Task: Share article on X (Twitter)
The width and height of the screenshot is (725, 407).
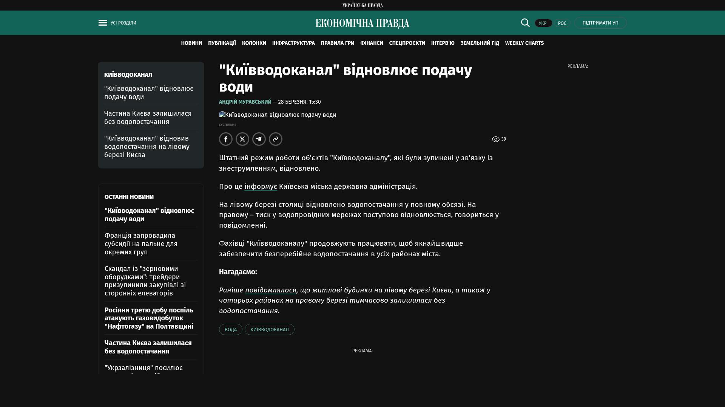Action: [242, 139]
